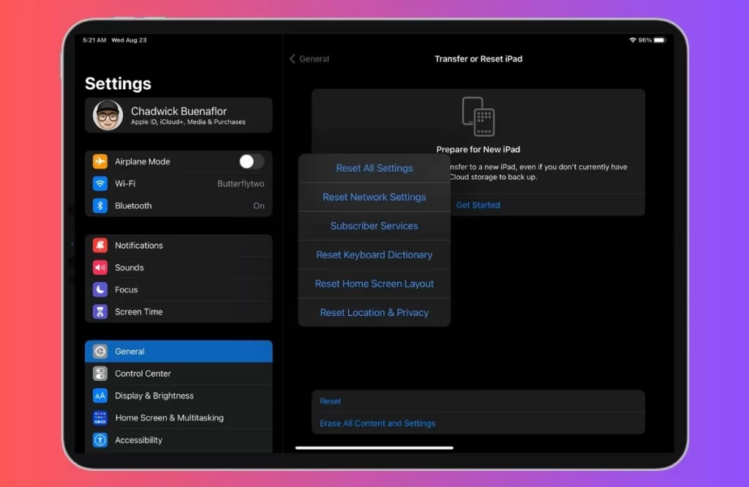Screen dimensions: 749x487
Task: Click the Display & Brightness AA icon
Action: pyautogui.click(x=99, y=396)
